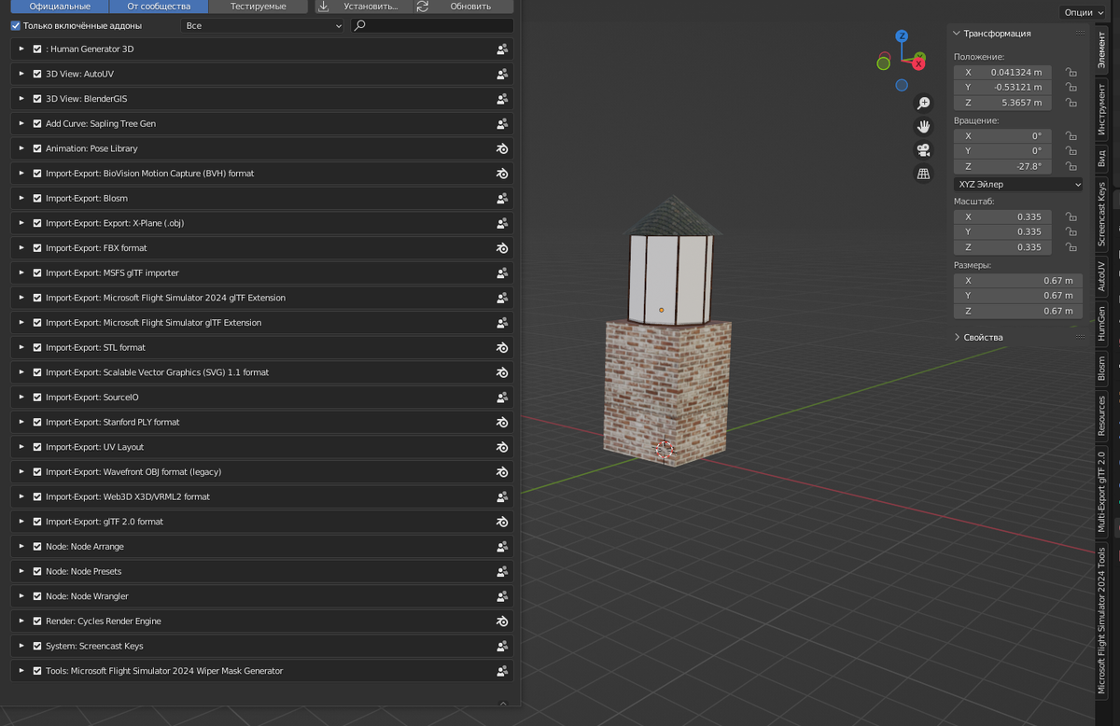Click community icon on Human Generator 3D row

[502, 49]
